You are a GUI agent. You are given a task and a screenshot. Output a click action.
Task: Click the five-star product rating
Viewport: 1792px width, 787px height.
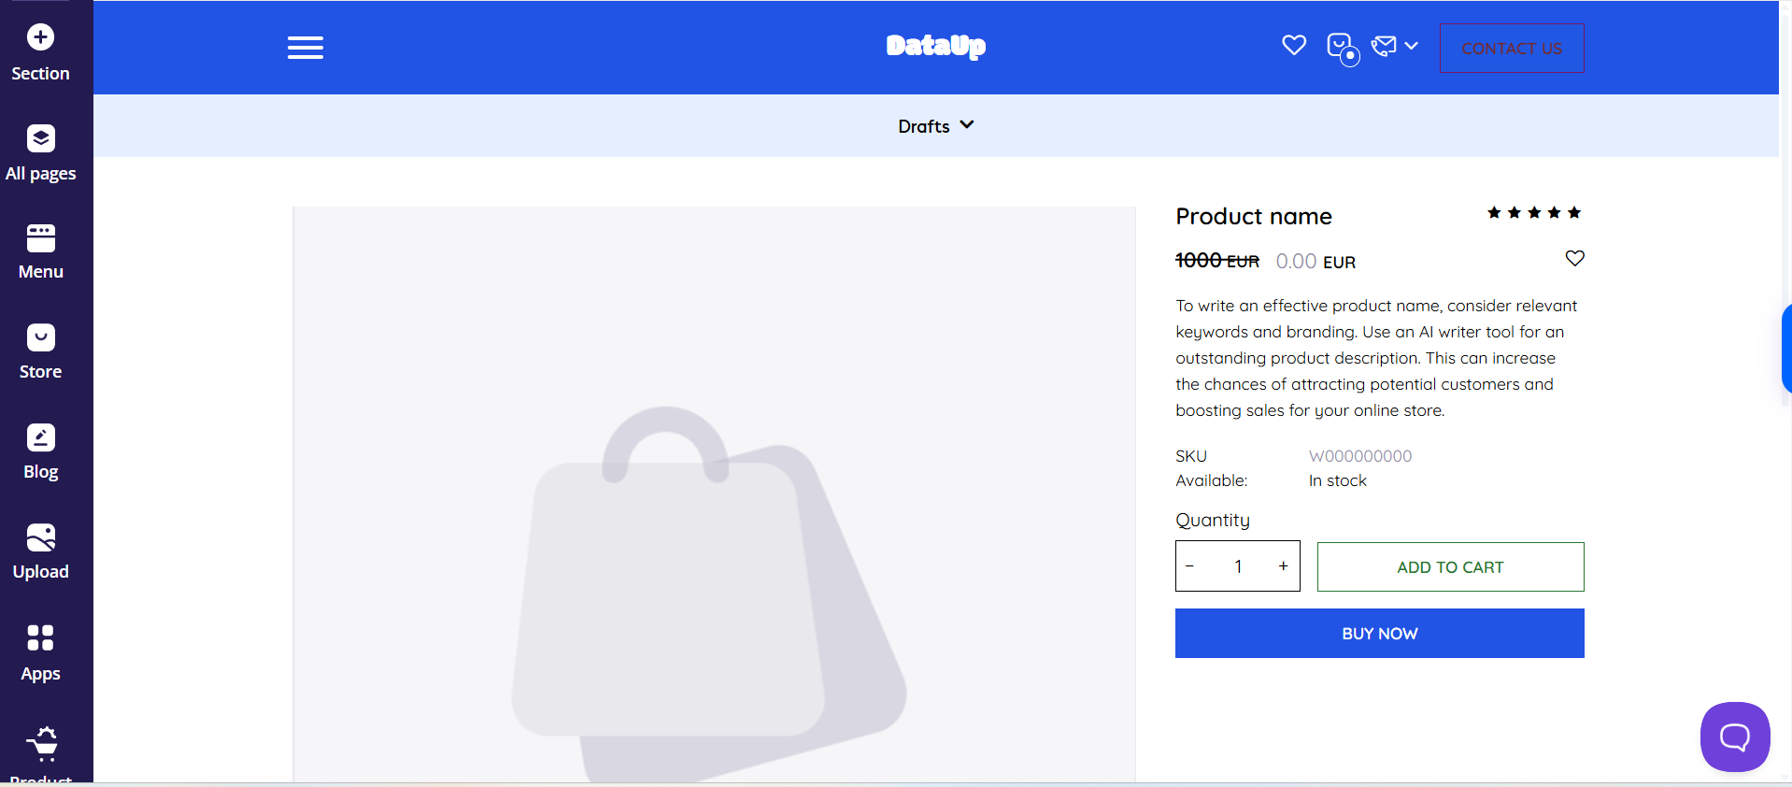[x=1534, y=212]
